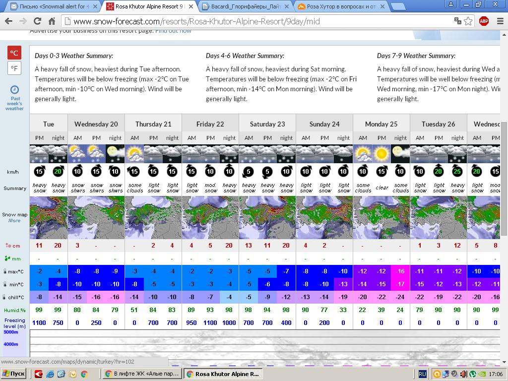508x381 pixels.
Task: Close the Rosa Khutor Alpine Resort tab
Action: tap(191, 6)
